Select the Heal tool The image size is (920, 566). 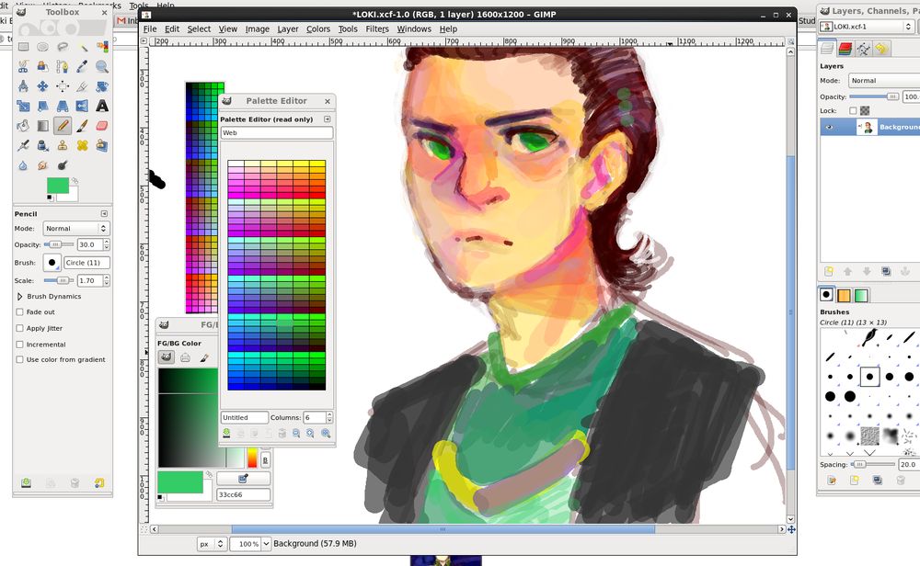[x=82, y=145]
